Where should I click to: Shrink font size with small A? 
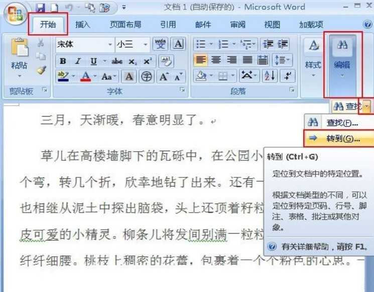tap(178, 76)
